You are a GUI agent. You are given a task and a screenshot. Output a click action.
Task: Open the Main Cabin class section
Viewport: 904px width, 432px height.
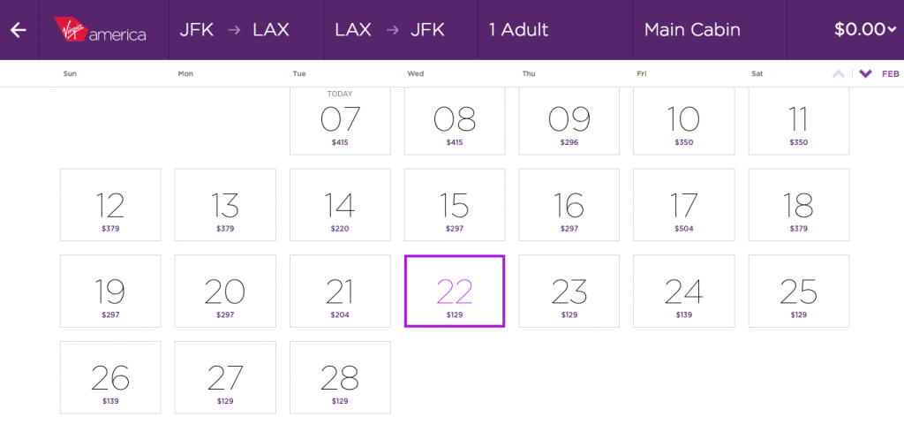click(710, 30)
